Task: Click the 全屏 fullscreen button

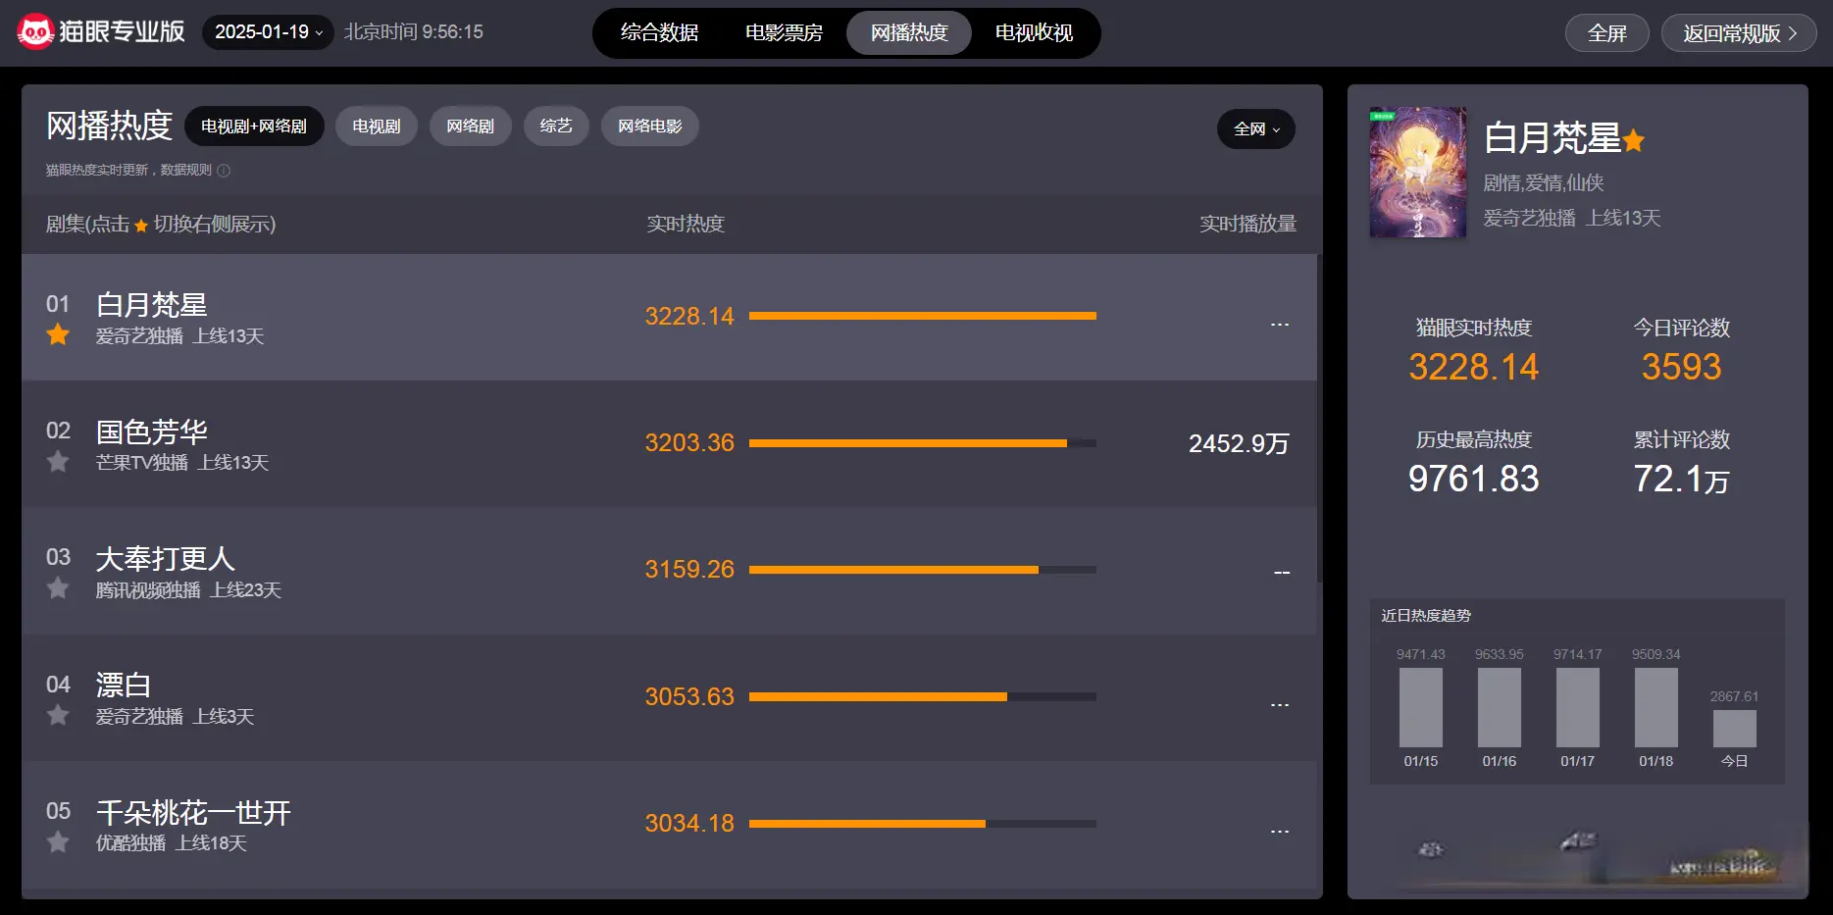Action: [x=1607, y=33]
